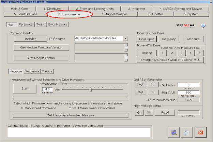Select Dark Count Command radio button
Viewport: 213px width, 142px height.
(22, 108)
